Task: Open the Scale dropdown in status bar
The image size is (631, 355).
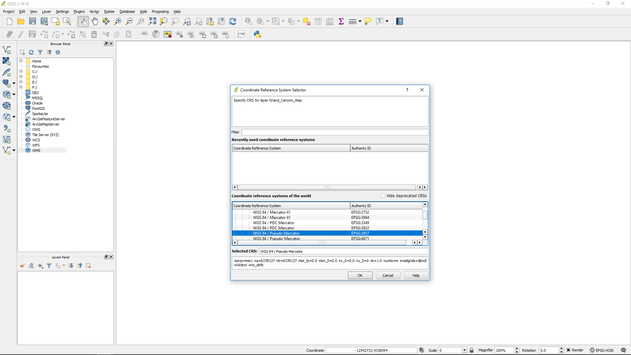Action: click(x=464, y=350)
